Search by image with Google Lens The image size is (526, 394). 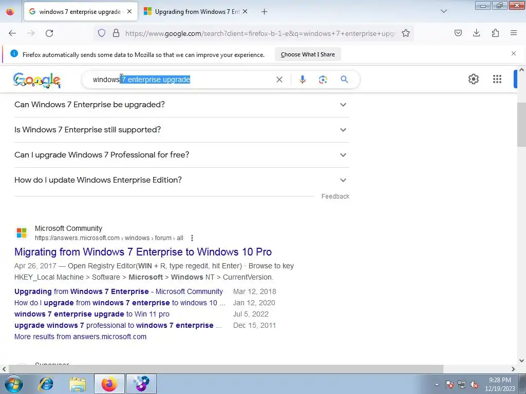coord(323,80)
